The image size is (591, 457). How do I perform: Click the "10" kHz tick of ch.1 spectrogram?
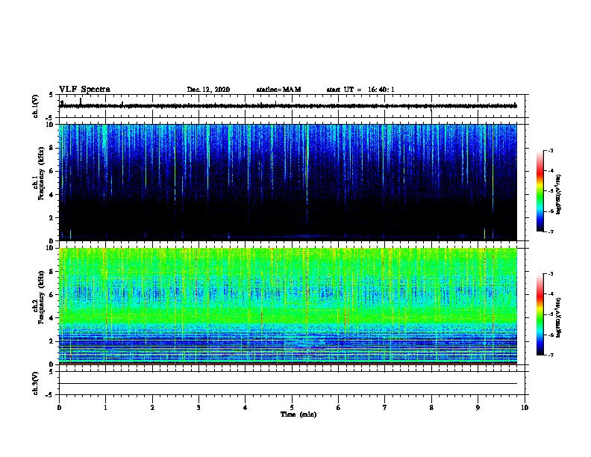click(50, 125)
